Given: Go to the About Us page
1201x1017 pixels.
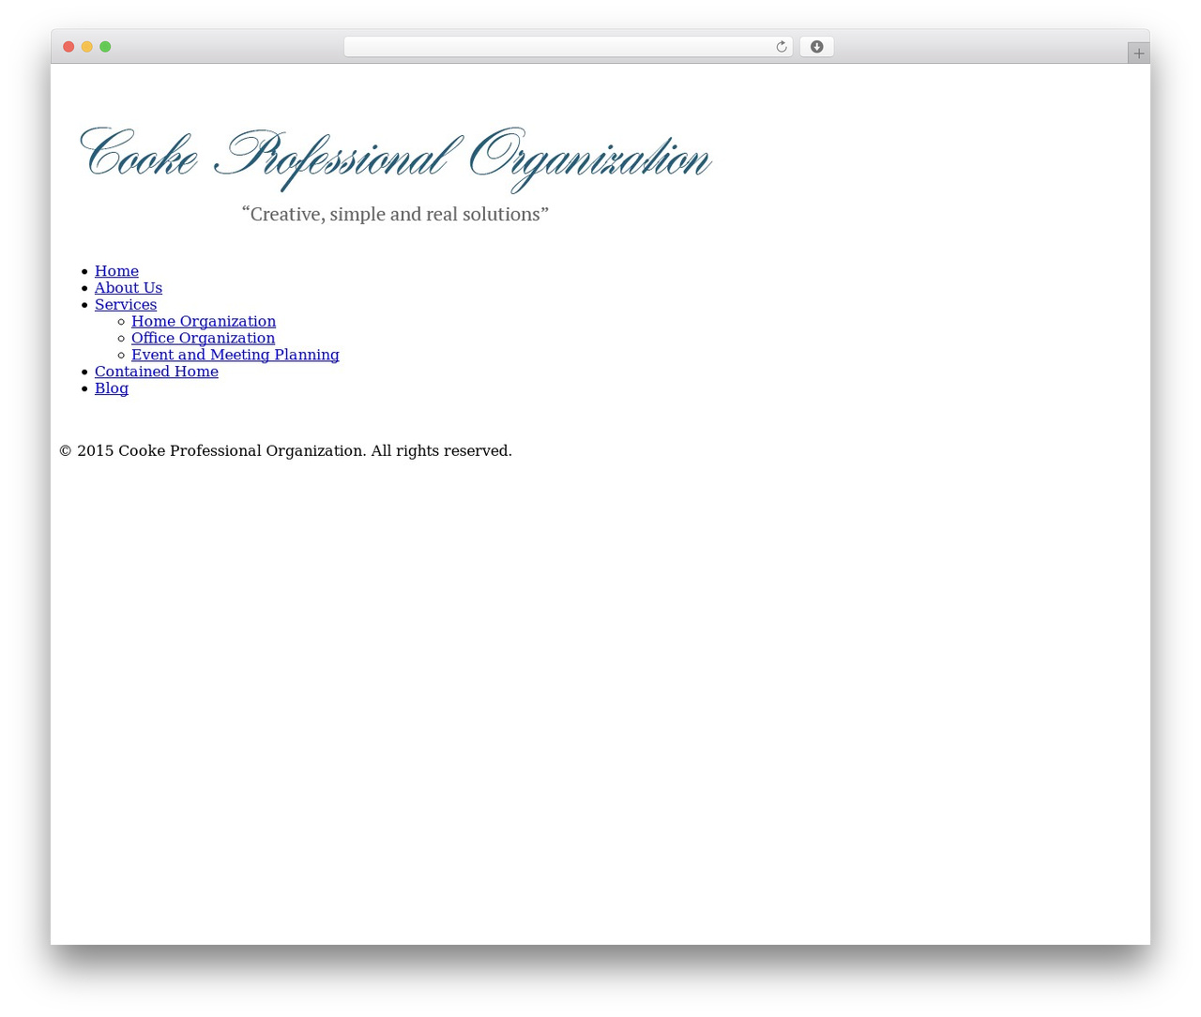Looking at the screenshot, I should (129, 288).
